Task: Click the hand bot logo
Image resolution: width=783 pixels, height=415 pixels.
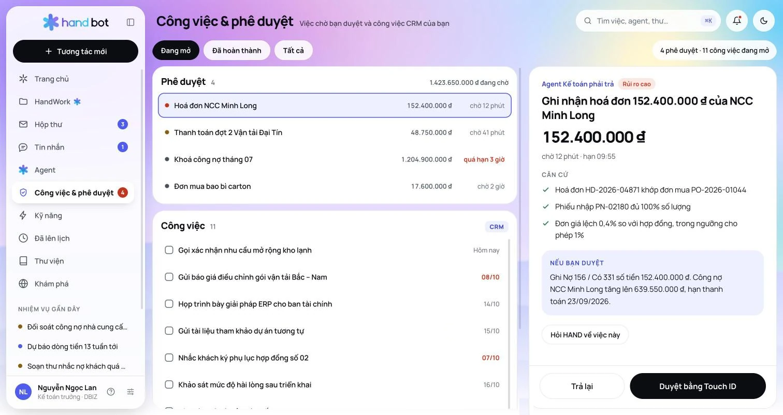Action: 76,22
